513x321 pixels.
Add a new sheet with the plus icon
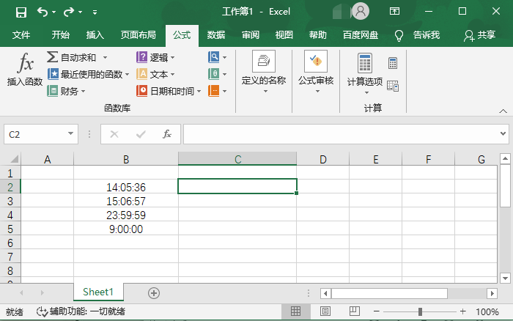154,292
